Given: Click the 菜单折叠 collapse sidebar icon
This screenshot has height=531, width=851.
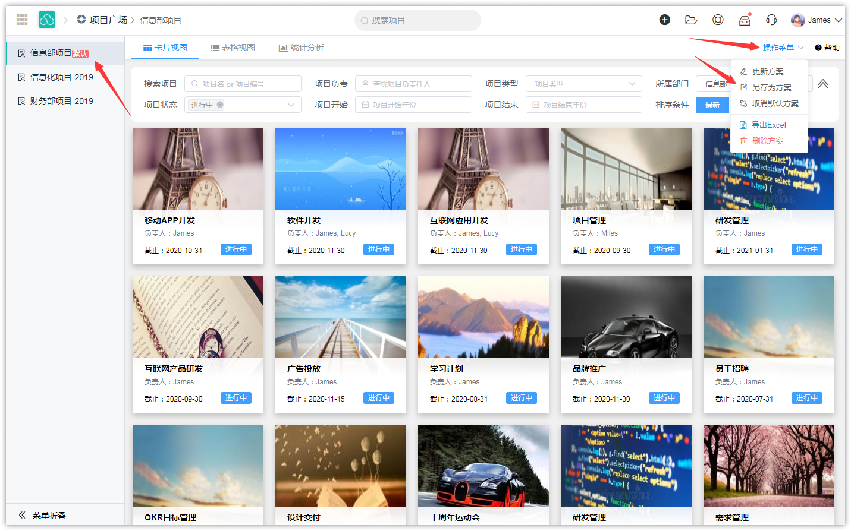Looking at the screenshot, I should (22, 515).
